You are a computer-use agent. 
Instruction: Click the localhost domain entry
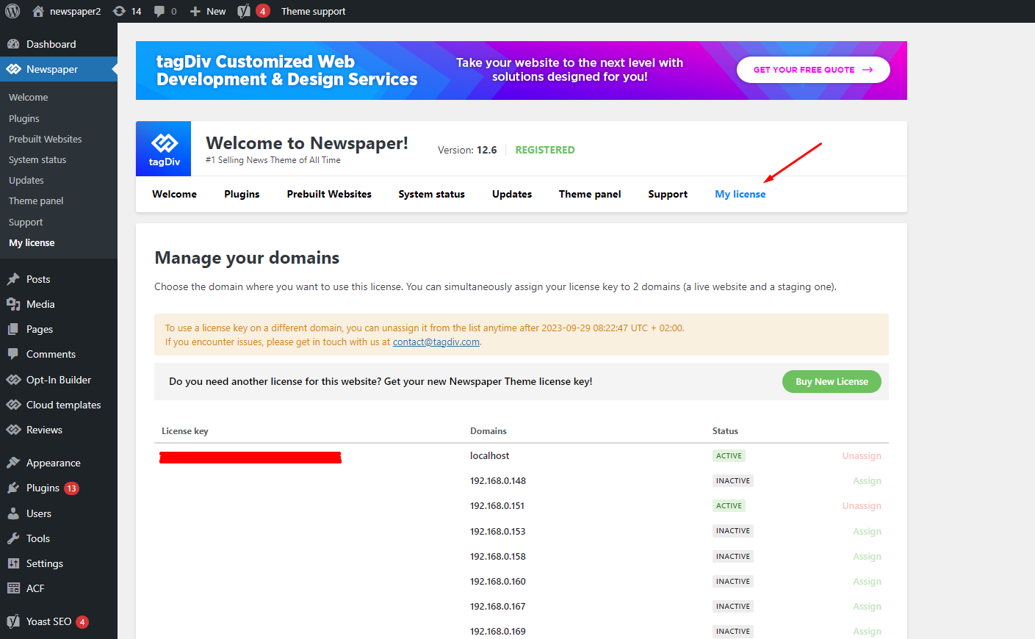click(489, 455)
